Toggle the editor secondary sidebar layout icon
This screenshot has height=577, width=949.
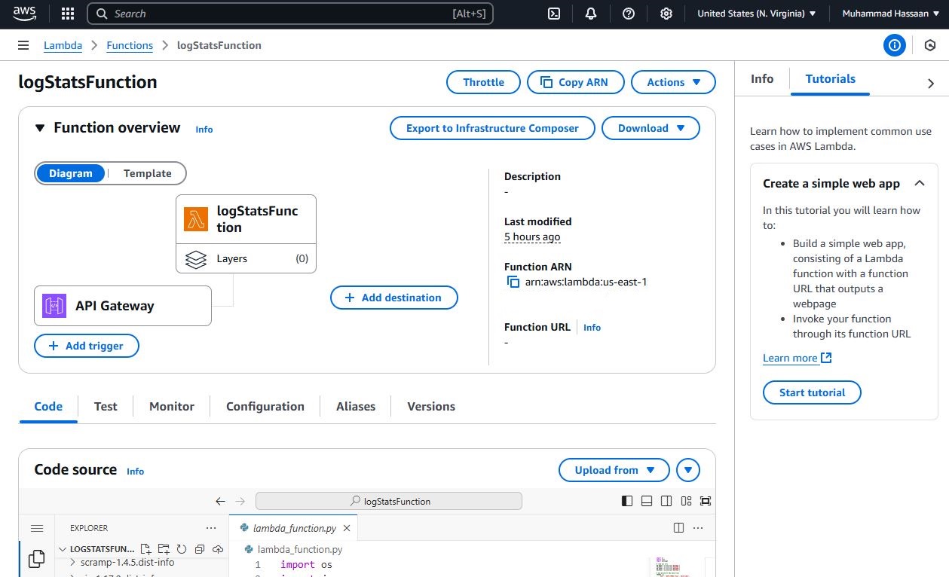[x=666, y=501]
